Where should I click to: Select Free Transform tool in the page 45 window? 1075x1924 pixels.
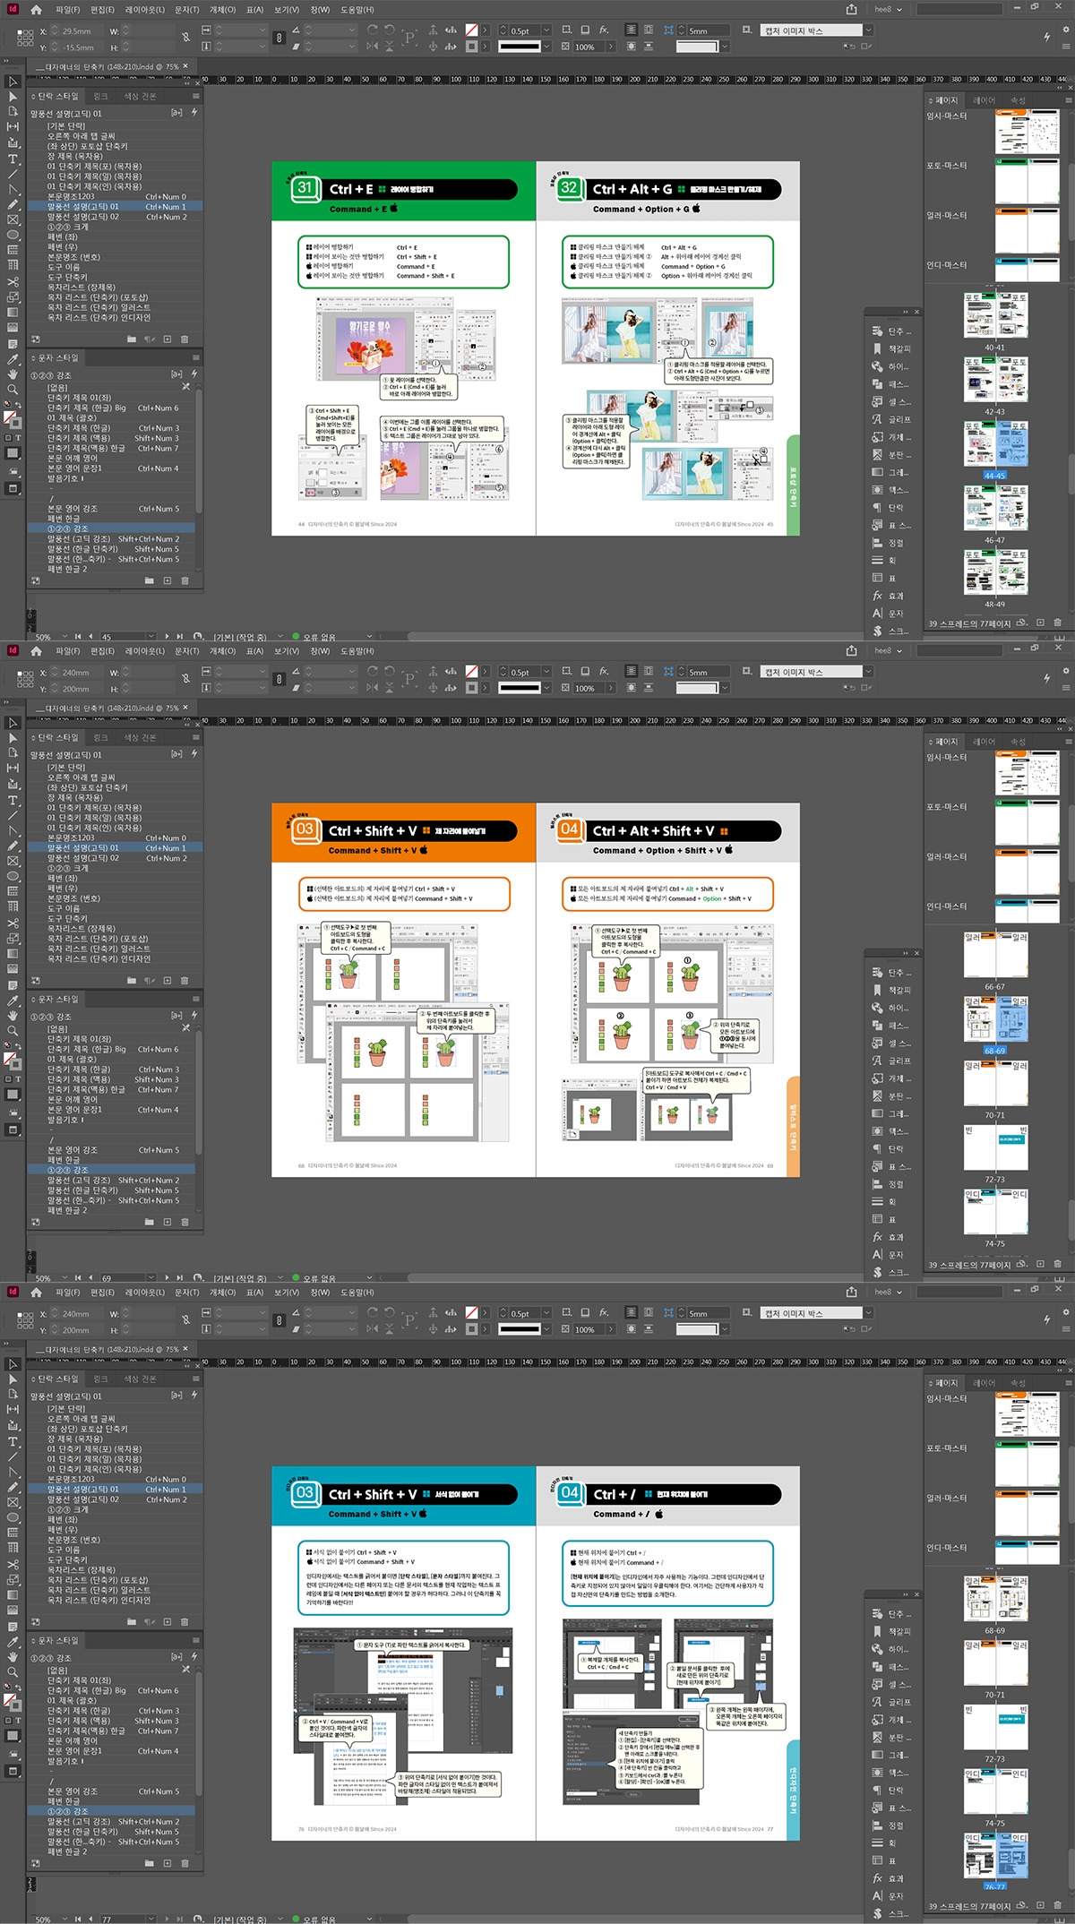13,297
